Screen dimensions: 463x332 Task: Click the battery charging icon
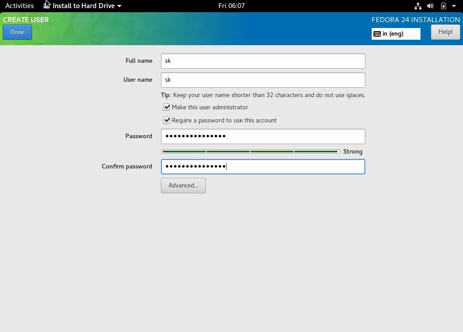[x=443, y=5]
